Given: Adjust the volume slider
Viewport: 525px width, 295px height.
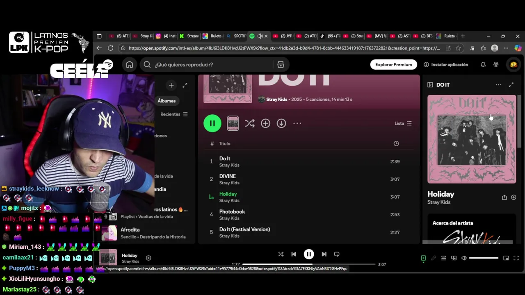Looking at the screenshot, I should (x=484, y=258).
